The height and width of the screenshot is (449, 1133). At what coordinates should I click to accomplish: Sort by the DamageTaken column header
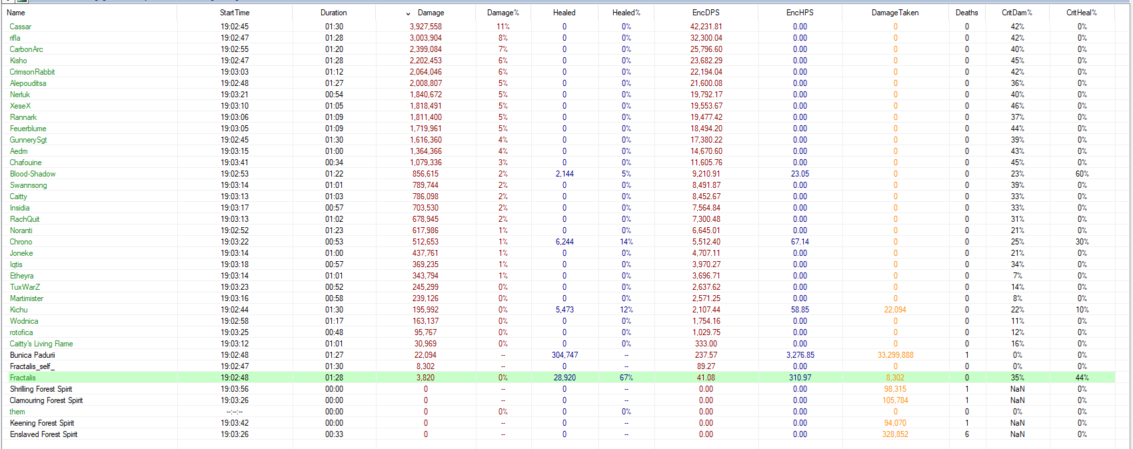(x=894, y=13)
